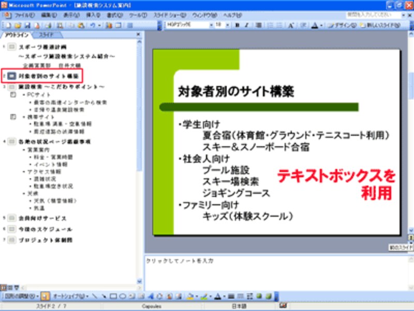Open the font size dropdown

coord(228,25)
